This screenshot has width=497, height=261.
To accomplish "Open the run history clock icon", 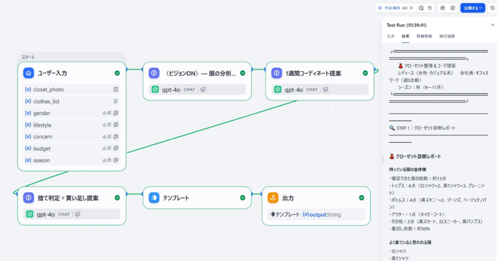I will [421, 8].
